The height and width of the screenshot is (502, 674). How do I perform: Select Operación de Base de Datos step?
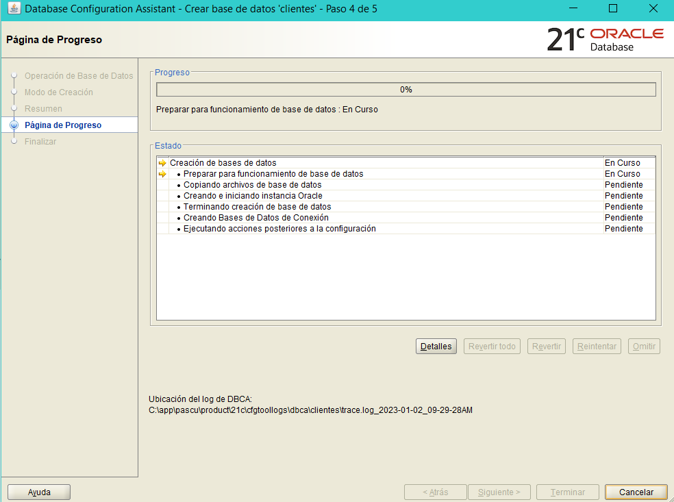79,75
